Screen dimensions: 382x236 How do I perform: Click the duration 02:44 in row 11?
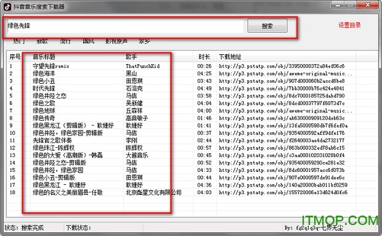(205, 140)
